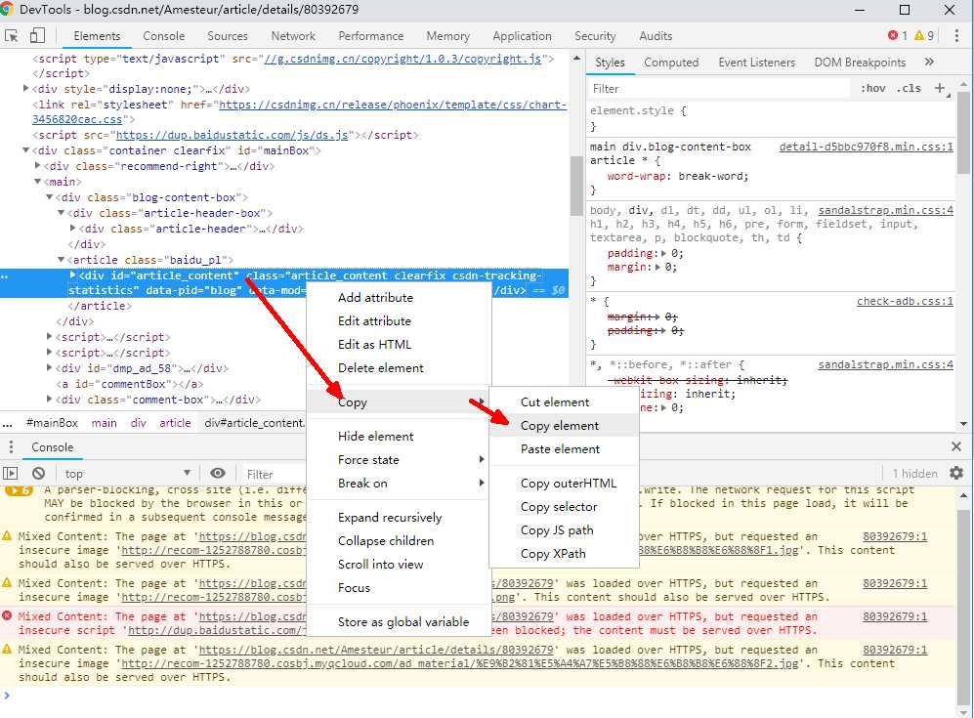
Task: Switch to the Event Listeners tab
Action: (x=756, y=63)
